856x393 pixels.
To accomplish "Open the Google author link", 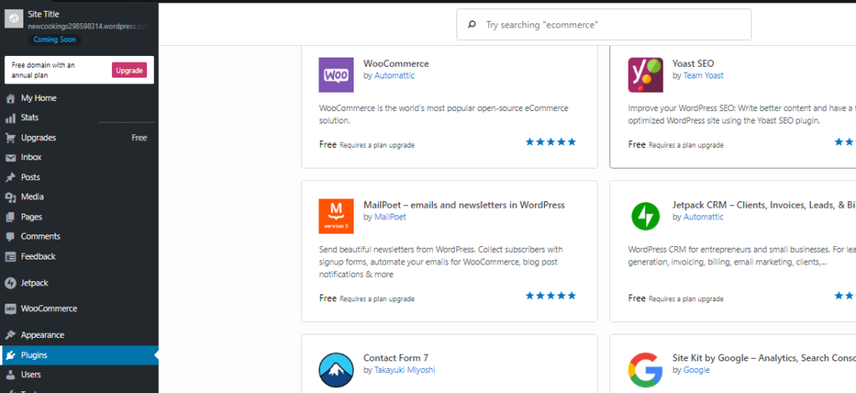I will (x=696, y=370).
